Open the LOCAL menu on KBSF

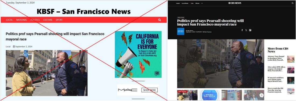9,20
